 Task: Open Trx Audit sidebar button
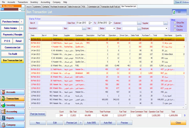click(x=12, y=54)
